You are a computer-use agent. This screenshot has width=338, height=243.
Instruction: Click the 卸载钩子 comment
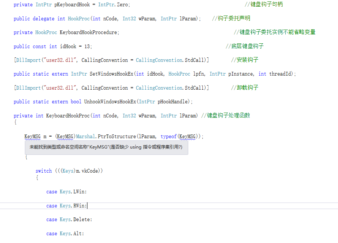(245, 88)
